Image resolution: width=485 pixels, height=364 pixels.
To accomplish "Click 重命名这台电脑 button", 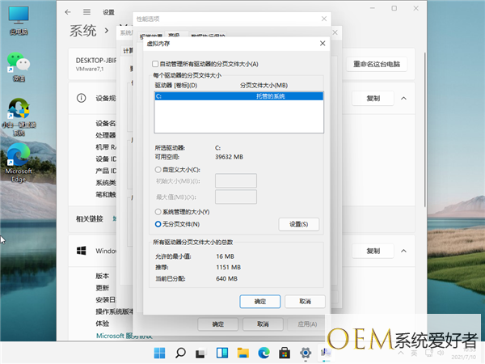I will click(377, 64).
